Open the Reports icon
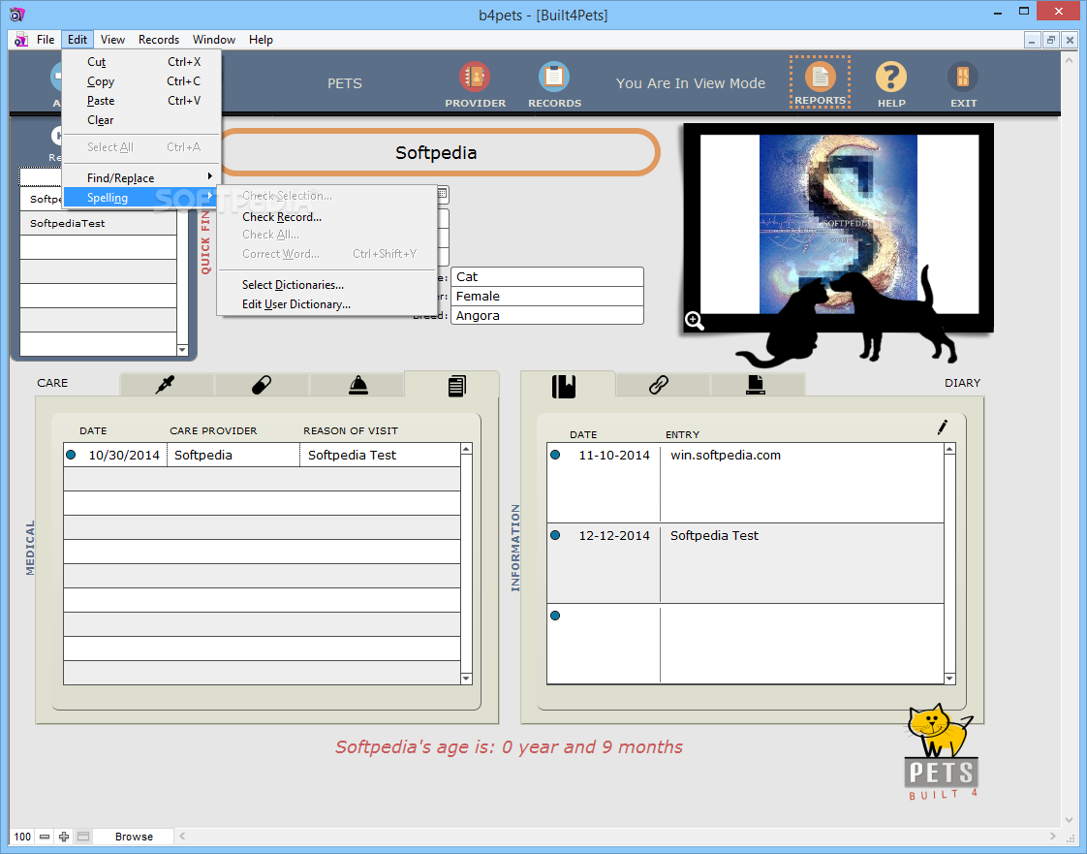1087x854 pixels. (x=821, y=77)
